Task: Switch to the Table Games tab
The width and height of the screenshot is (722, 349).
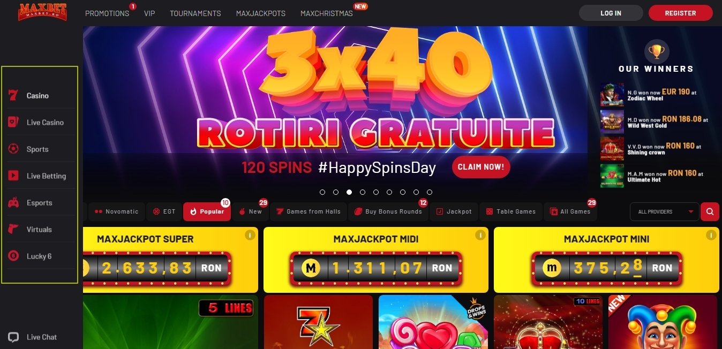Action: [x=510, y=211]
